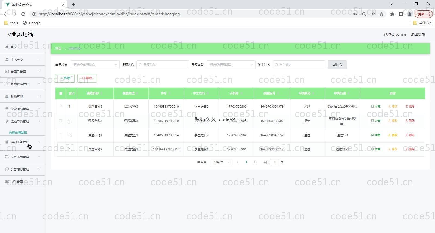Check the checkbox for row 4

60,149
